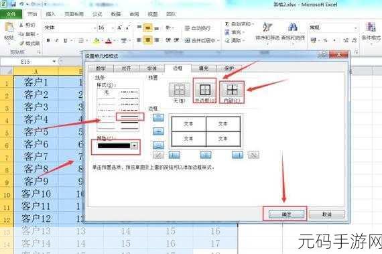Click the Undo arrow in quick access toolbar

22,4
